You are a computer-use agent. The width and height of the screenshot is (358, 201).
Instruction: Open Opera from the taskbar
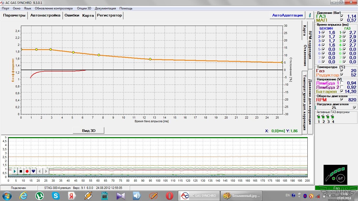point(169,196)
